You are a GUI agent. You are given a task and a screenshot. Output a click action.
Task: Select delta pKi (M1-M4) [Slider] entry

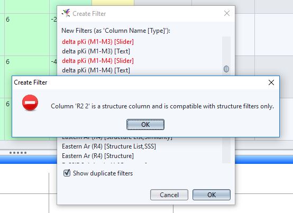[98, 61]
